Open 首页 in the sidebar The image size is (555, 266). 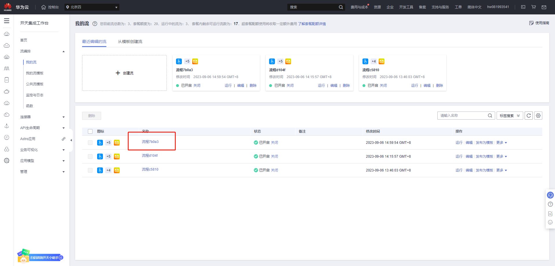tap(24, 40)
